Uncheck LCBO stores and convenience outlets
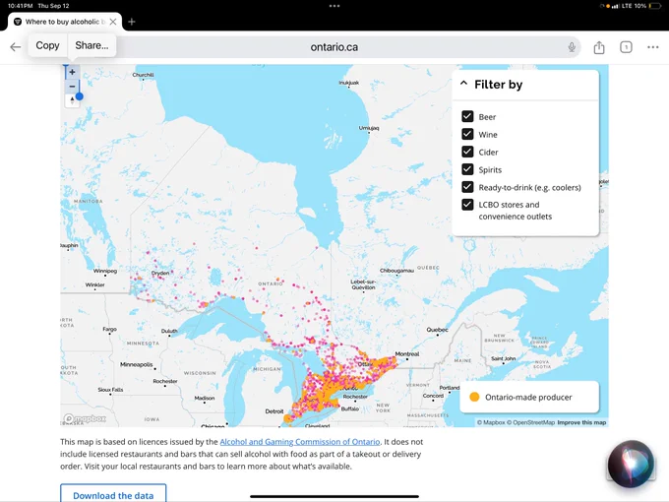 467,205
